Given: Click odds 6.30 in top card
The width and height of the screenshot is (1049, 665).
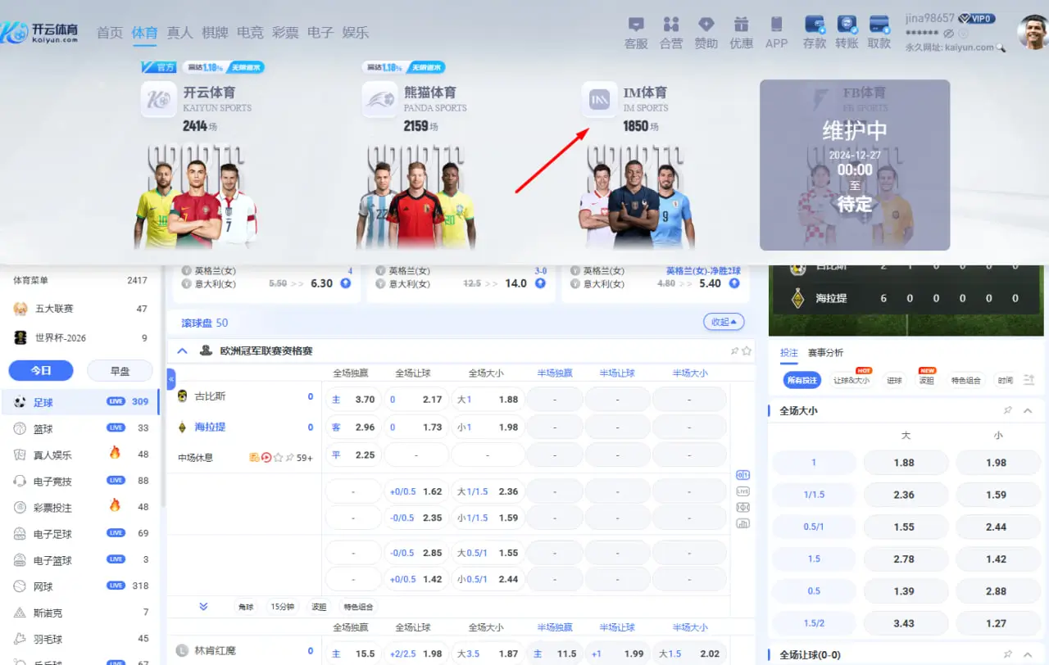Looking at the screenshot, I should [321, 283].
